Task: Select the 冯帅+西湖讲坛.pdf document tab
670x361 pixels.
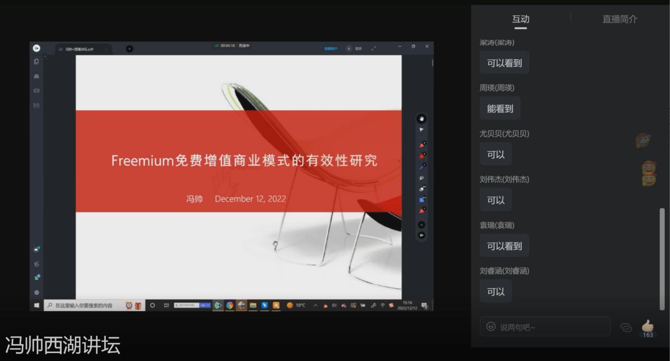Action: pos(79,49)
